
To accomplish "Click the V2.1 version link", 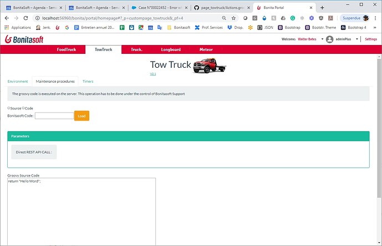I will tap(153, 74).
